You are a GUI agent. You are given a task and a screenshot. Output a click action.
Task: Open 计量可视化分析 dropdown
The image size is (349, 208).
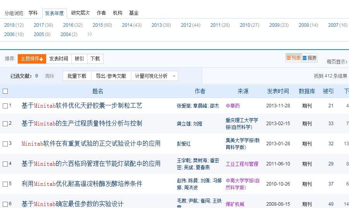154,76
